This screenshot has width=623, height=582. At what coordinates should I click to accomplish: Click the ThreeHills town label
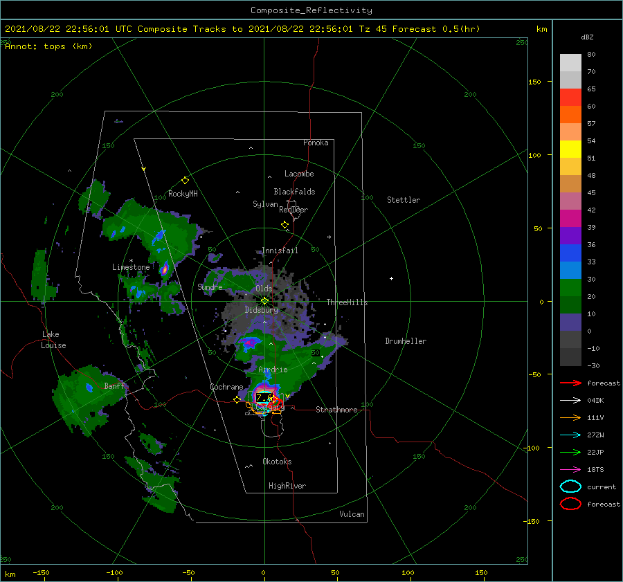pyautogui.click(x=347, y=302)
